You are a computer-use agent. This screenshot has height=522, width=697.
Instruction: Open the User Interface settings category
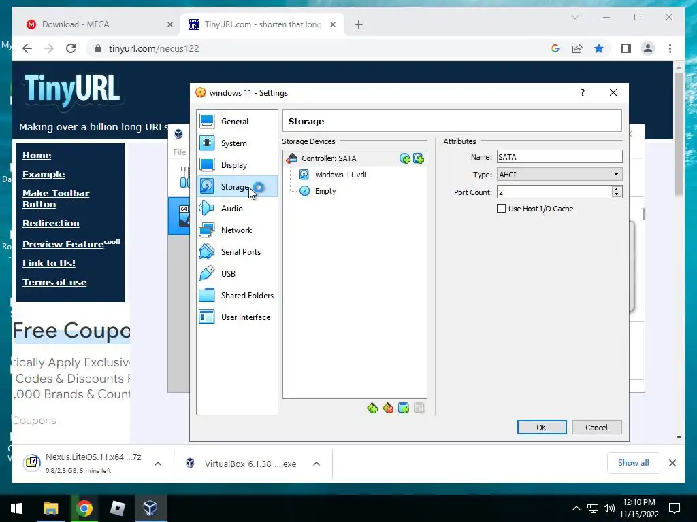pyautogui.click(x=236, y=317)
